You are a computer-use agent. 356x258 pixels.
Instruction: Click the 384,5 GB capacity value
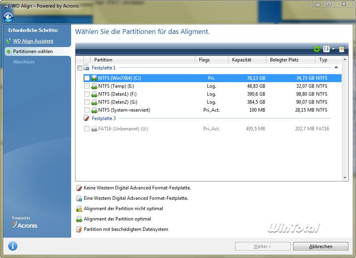256,102
